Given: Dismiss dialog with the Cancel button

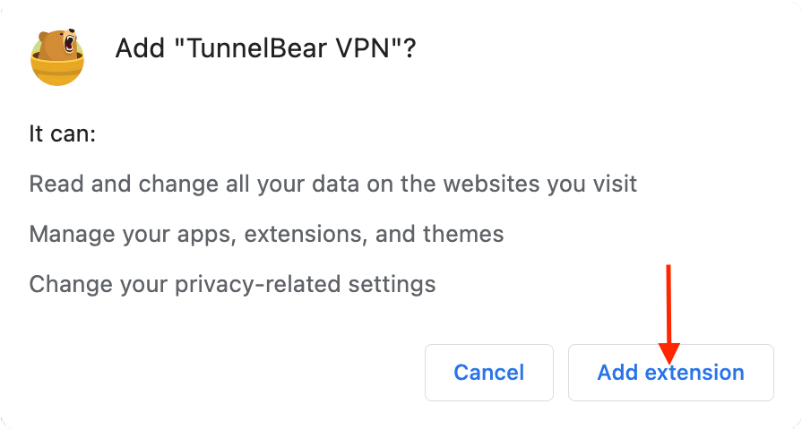Looking at the screenshot, I should coord(489,373).
